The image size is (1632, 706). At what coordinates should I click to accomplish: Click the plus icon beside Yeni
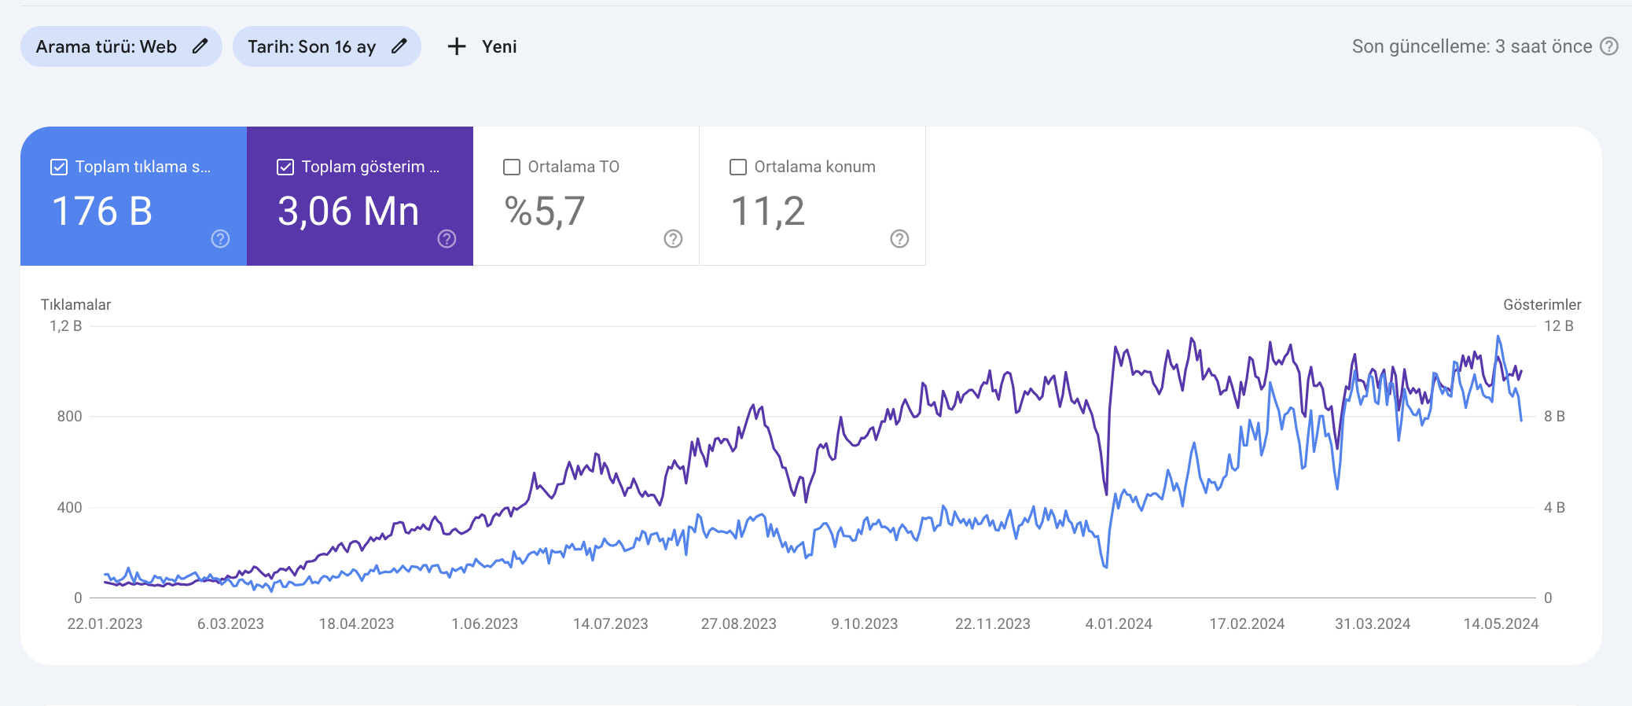click(x=457, y=46)
